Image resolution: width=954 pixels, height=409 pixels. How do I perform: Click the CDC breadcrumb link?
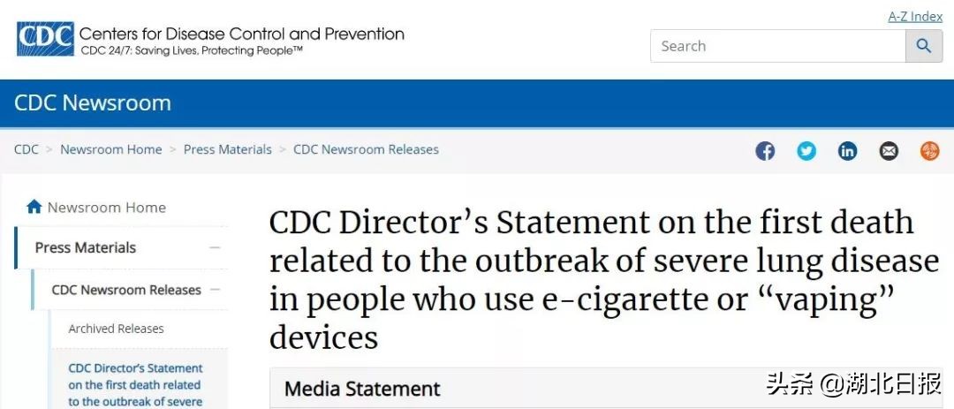(26, 149)
